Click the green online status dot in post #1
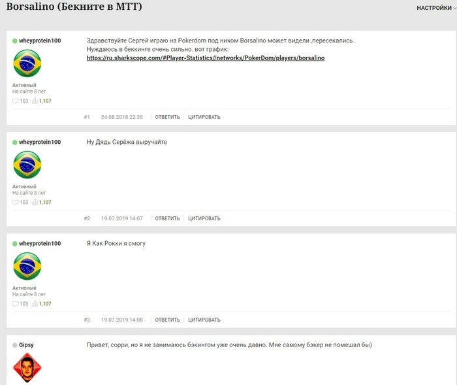457x385 pixels. (x=15, y=41)
